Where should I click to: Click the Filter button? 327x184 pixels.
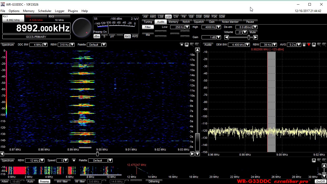(x=148, y=27)
